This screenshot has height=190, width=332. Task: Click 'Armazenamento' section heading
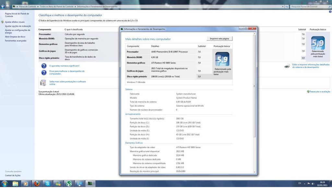coord(133,114)
